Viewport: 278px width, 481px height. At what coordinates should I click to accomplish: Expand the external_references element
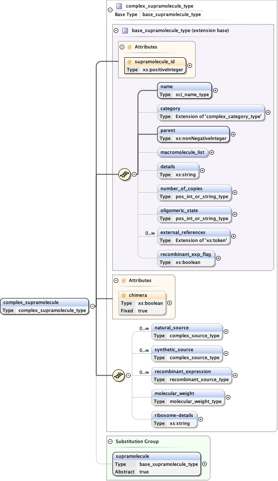click(233, 236)
